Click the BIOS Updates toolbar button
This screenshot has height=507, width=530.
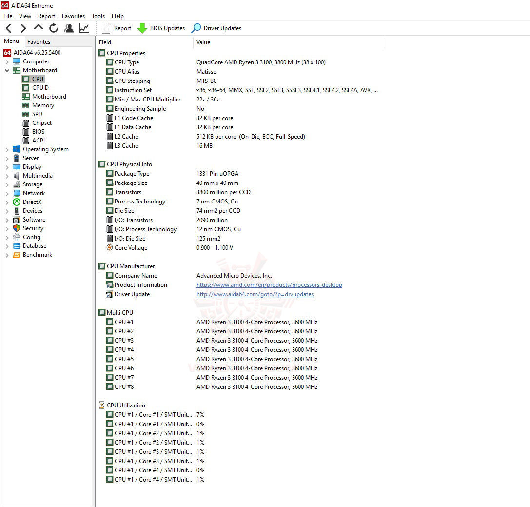coord(161,28)
